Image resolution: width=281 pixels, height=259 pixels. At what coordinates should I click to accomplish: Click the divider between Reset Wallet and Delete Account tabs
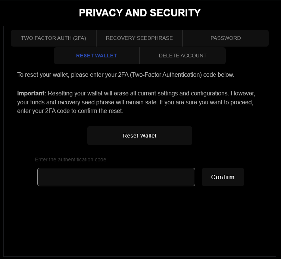pos(140,56)
